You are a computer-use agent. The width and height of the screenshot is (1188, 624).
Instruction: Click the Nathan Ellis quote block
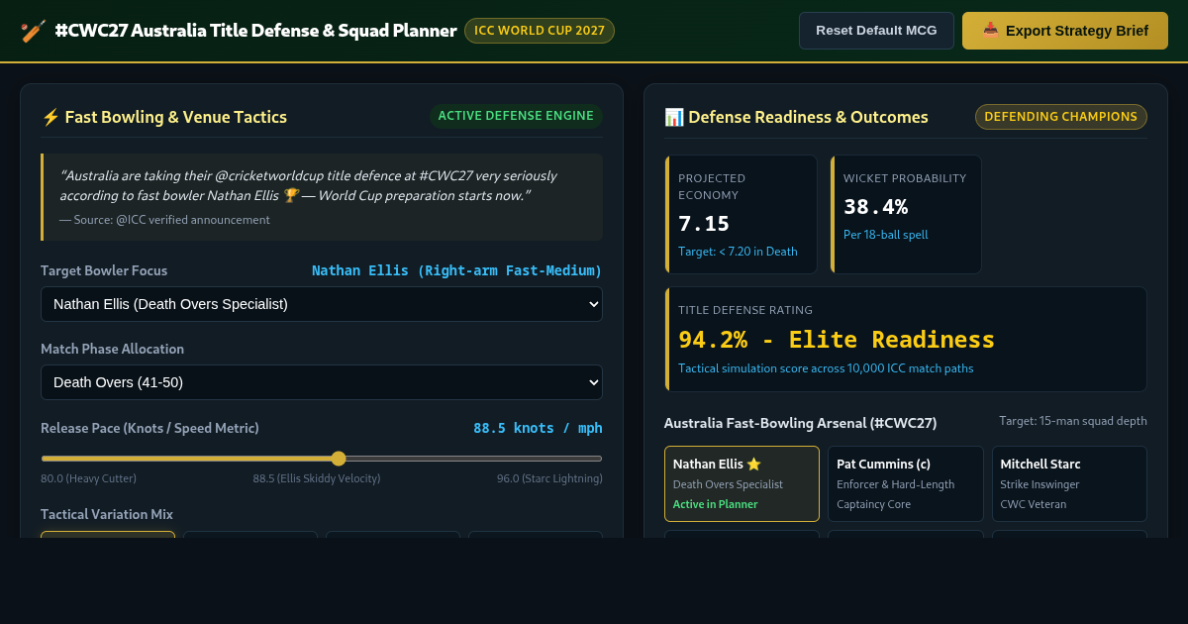pos(322,197)
